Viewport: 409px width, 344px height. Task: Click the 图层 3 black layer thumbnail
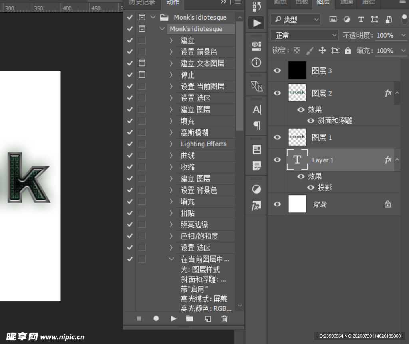pos(297,70)
